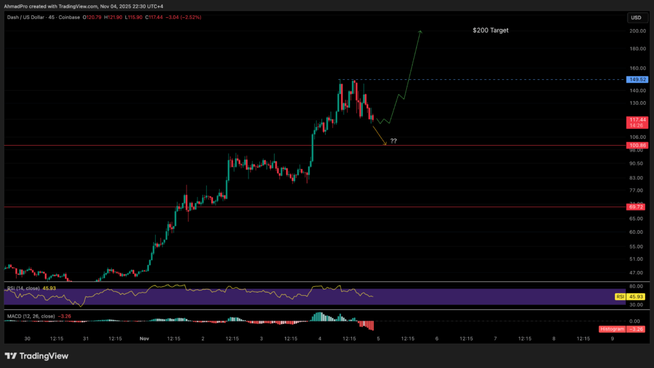Click the yellow RSI 45.93 badge
This screenshot has height=368, width=654.
point(630,296)
